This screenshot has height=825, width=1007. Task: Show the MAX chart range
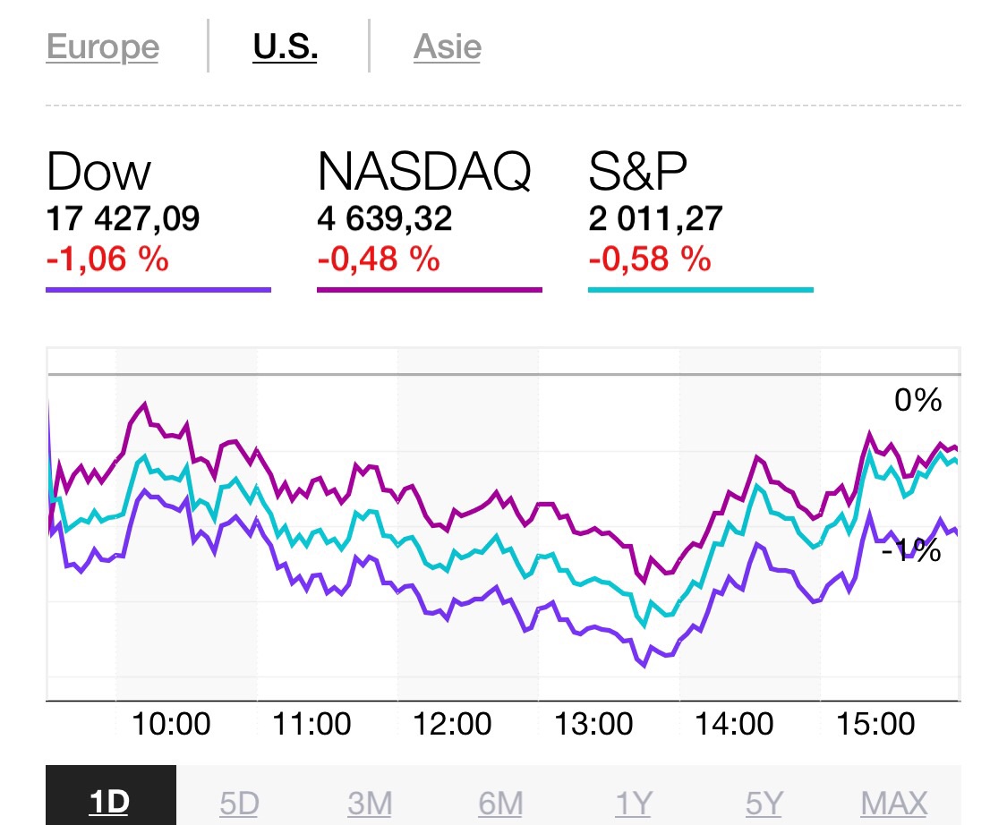[893, 804]
